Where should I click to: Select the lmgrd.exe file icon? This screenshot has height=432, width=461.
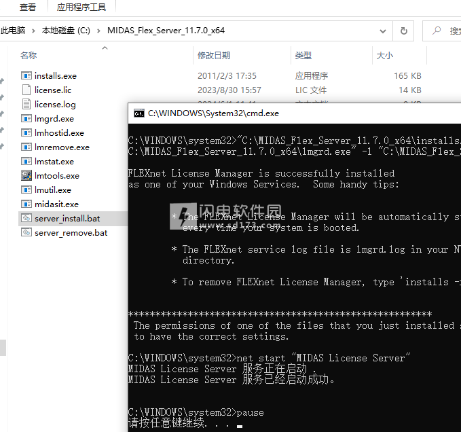click(26, 119)
